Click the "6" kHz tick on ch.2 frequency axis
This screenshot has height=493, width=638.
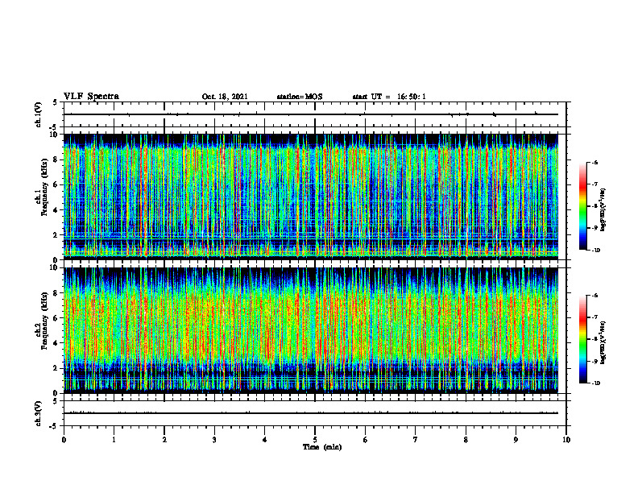pos(56,318)
